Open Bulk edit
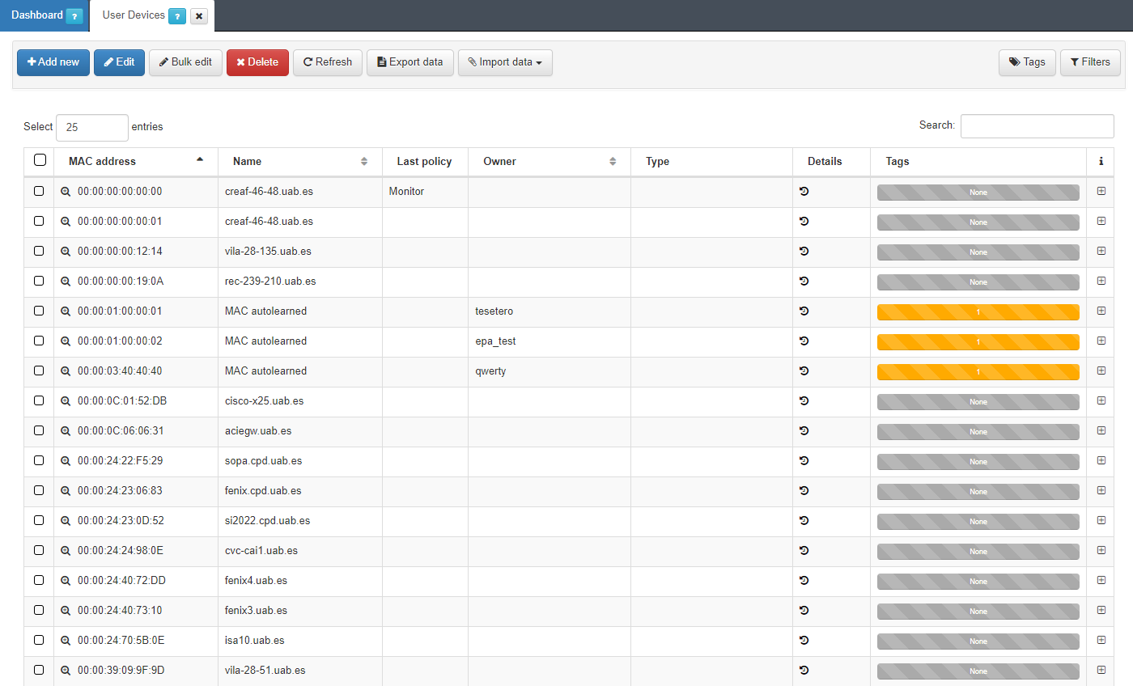This screenshot has width=1133, height=686. pyautogui.click(x=185, y=62)
